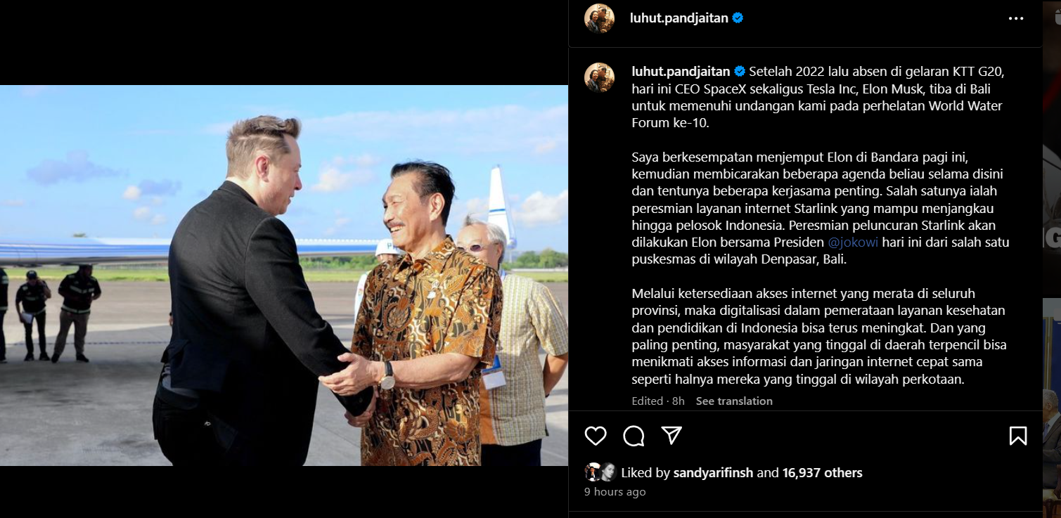Screen dimensions: 1061x518
Task: Click the verified badge in header
Action: click(738, 18)
